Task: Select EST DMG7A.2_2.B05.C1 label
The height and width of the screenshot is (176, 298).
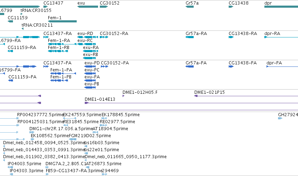Action: [x=66, y=164]
